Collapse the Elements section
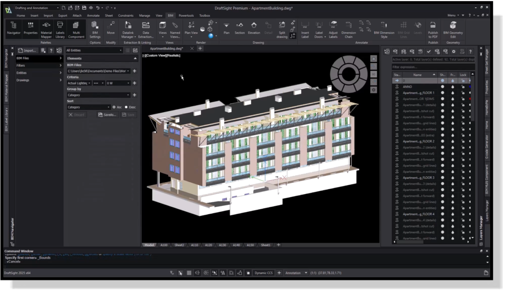Screen dimensions: 505x291 click(135, 58)
